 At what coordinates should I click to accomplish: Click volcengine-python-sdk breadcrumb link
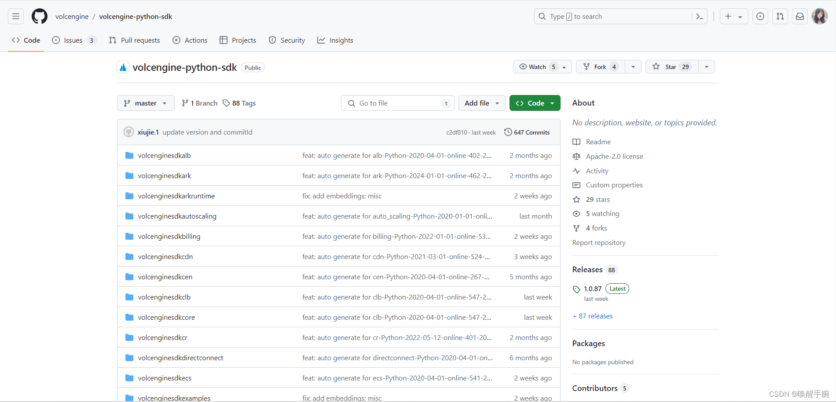(136, 17)
